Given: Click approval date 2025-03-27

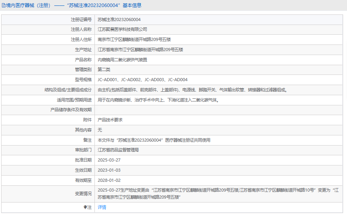Looking at the screenshot, I should pyautogui.click(x=109, y=160).
